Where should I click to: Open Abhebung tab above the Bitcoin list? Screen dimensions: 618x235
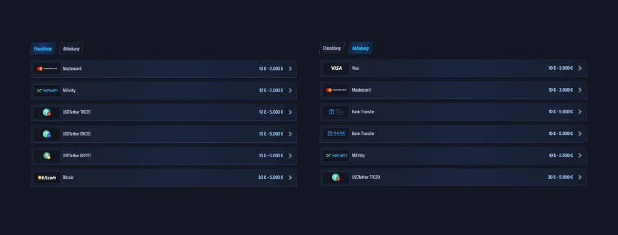point(71,49)
